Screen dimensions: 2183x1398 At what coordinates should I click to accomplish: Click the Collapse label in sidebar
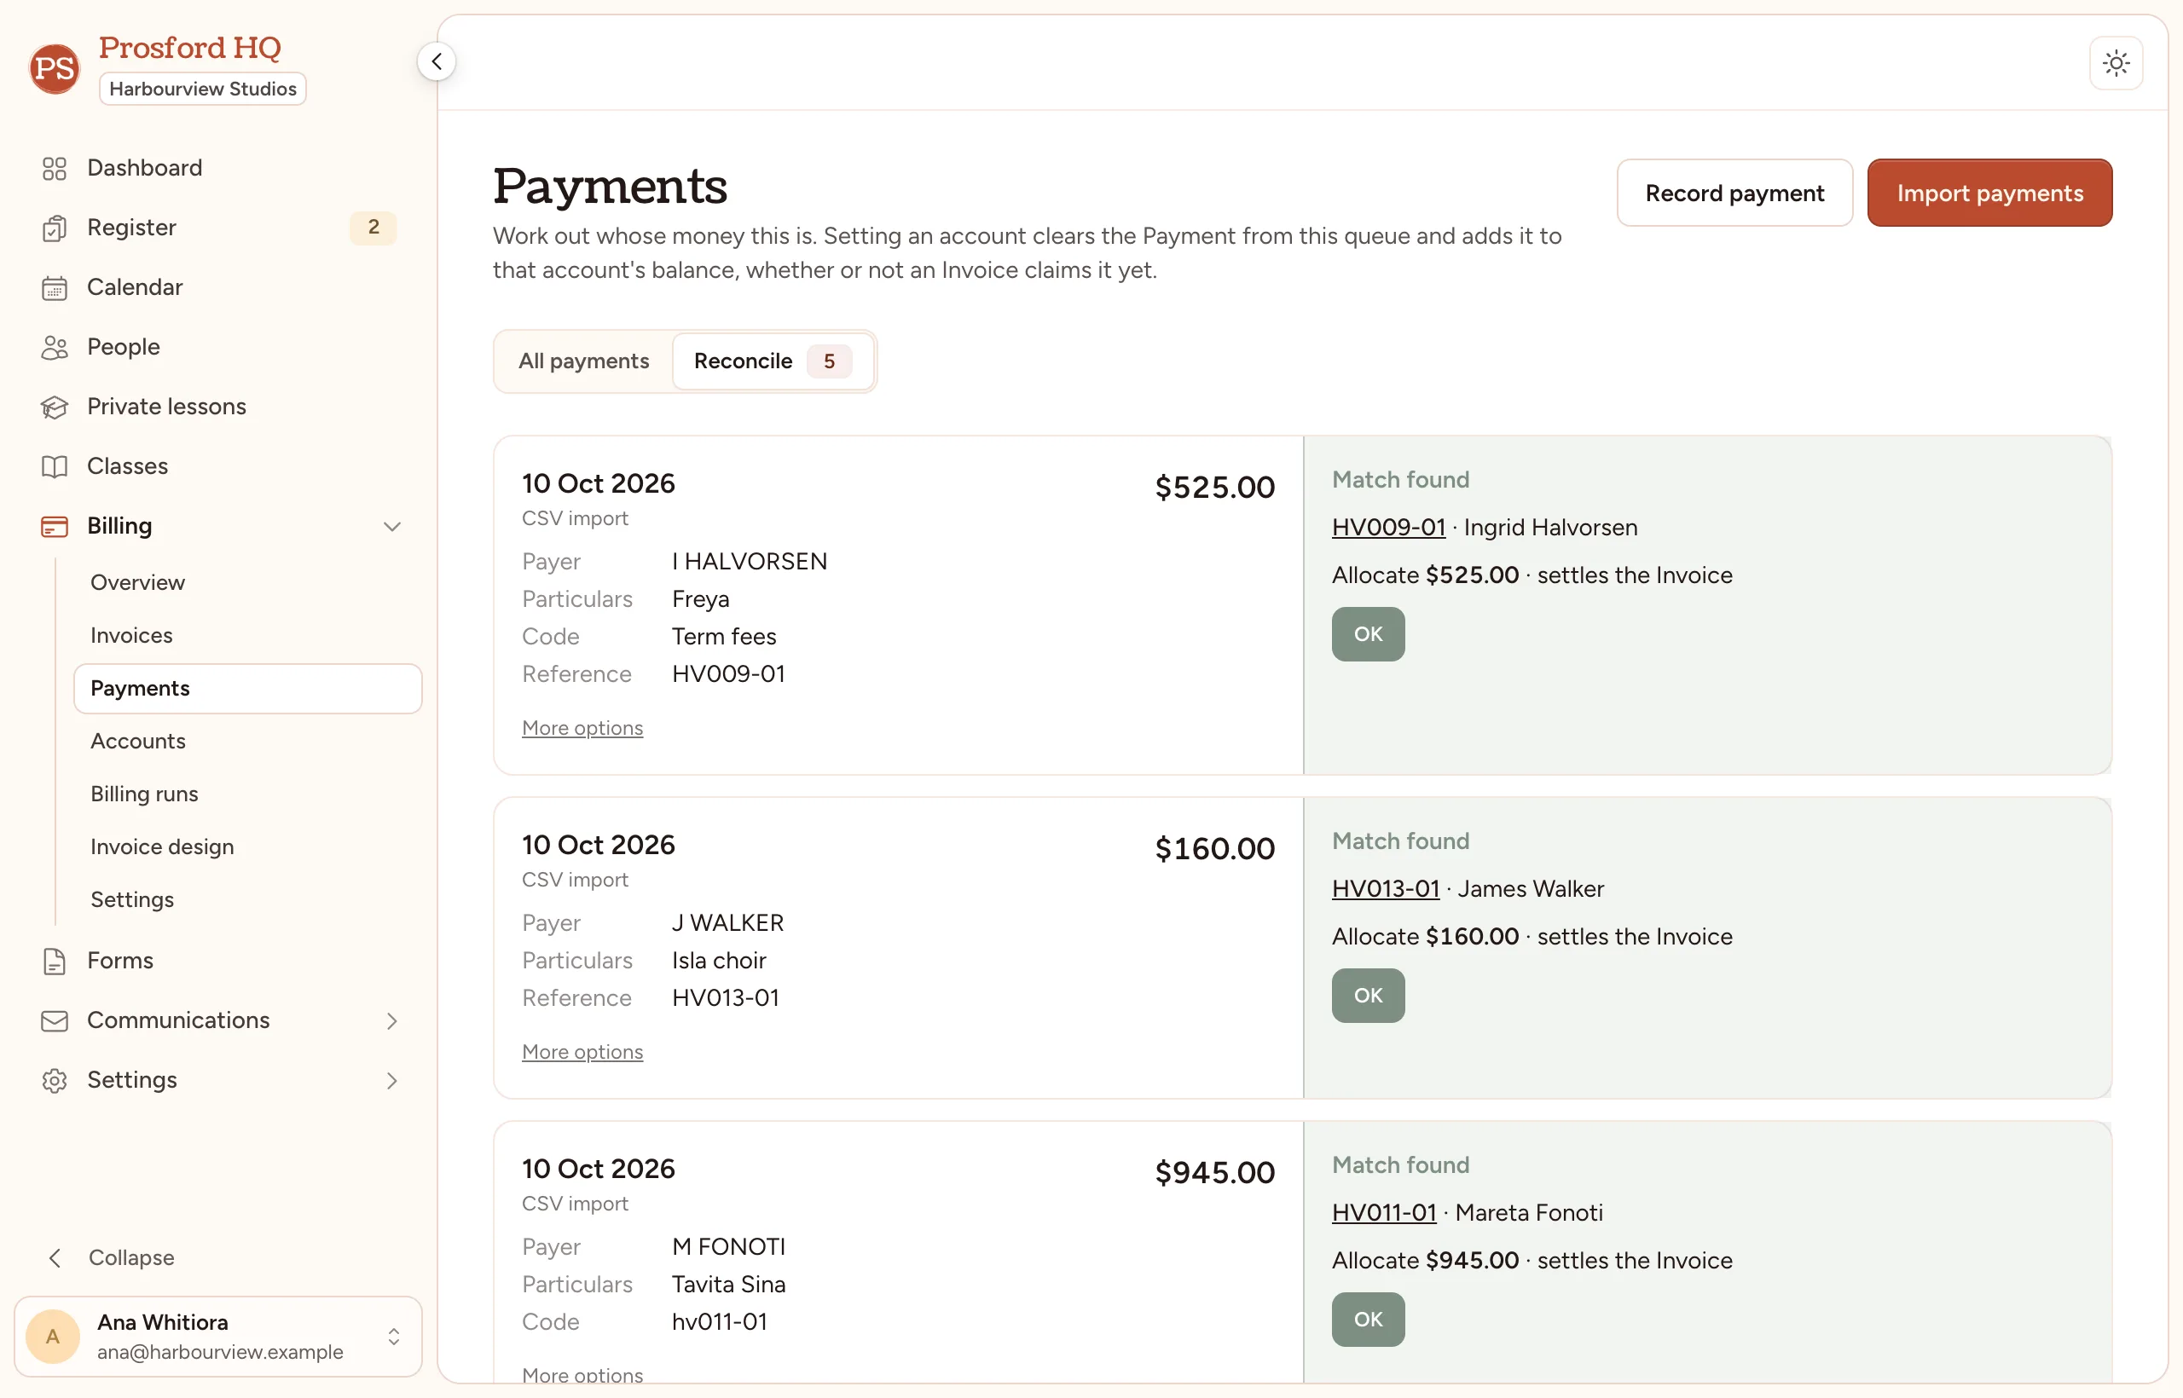131,1257
